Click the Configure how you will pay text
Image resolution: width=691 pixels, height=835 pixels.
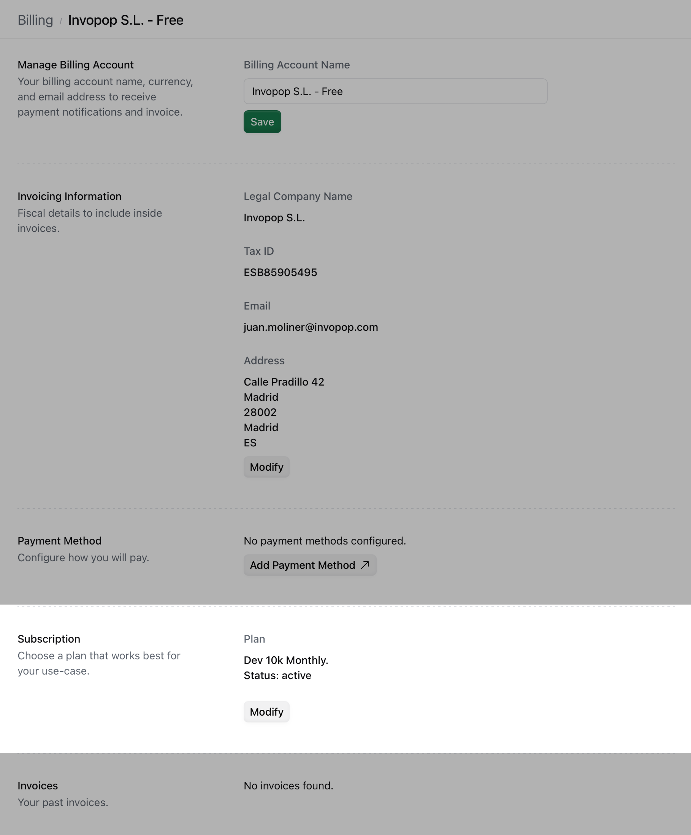84,557
